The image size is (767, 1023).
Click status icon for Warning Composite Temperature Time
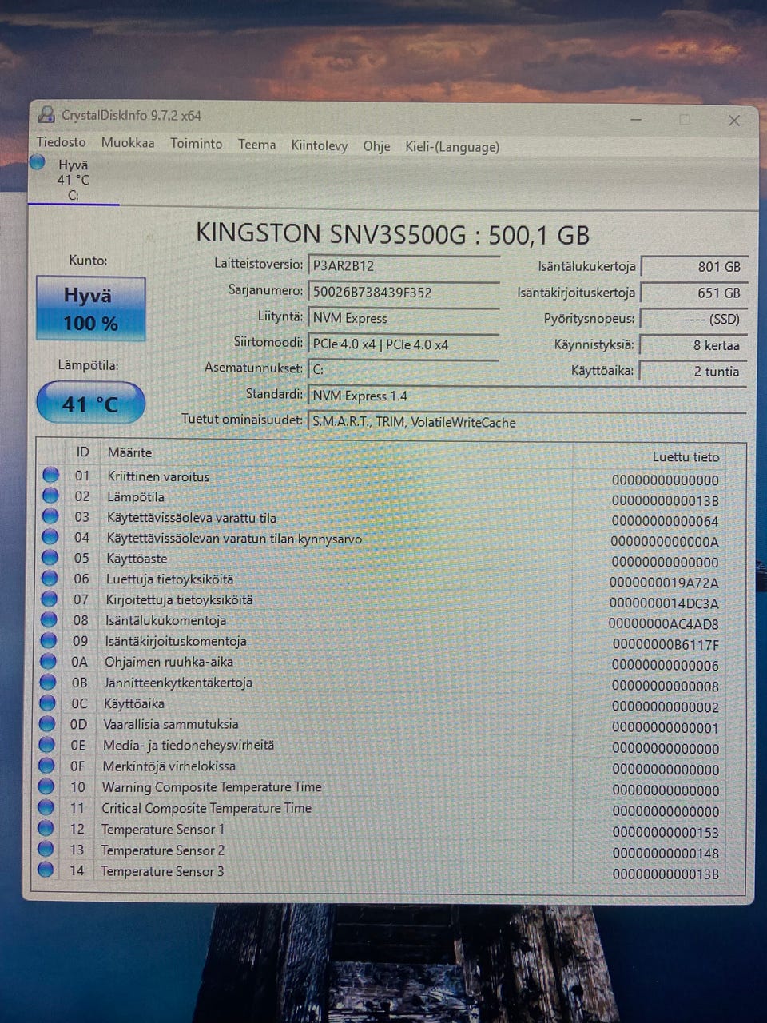(x=46, y=786)
